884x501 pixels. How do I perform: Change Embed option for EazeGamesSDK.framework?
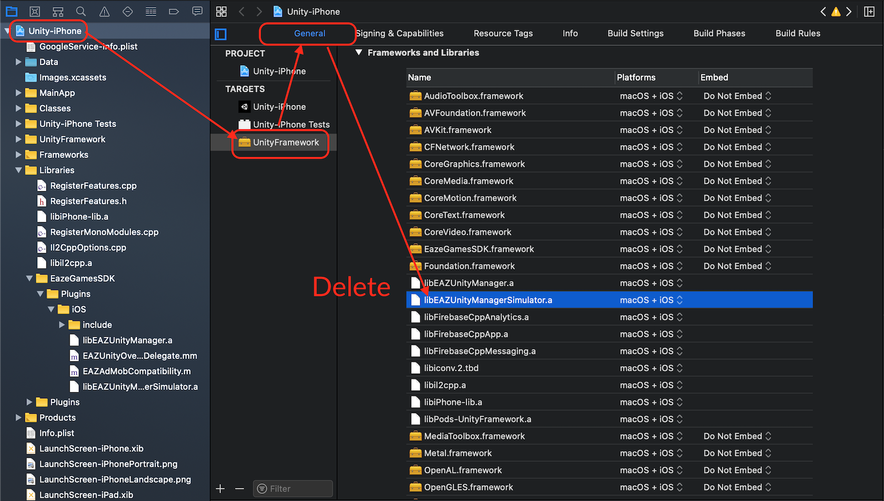pyautogui.click(x=737, y=249)
